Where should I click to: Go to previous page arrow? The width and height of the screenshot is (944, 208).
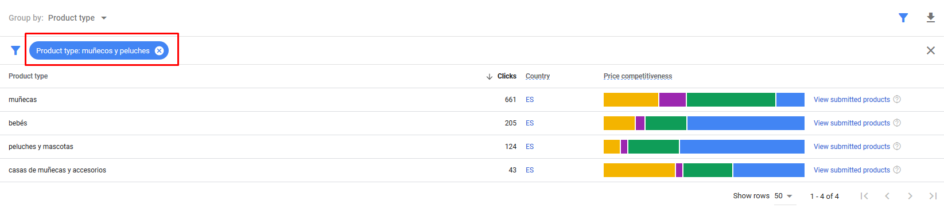(x=887, y=196)
